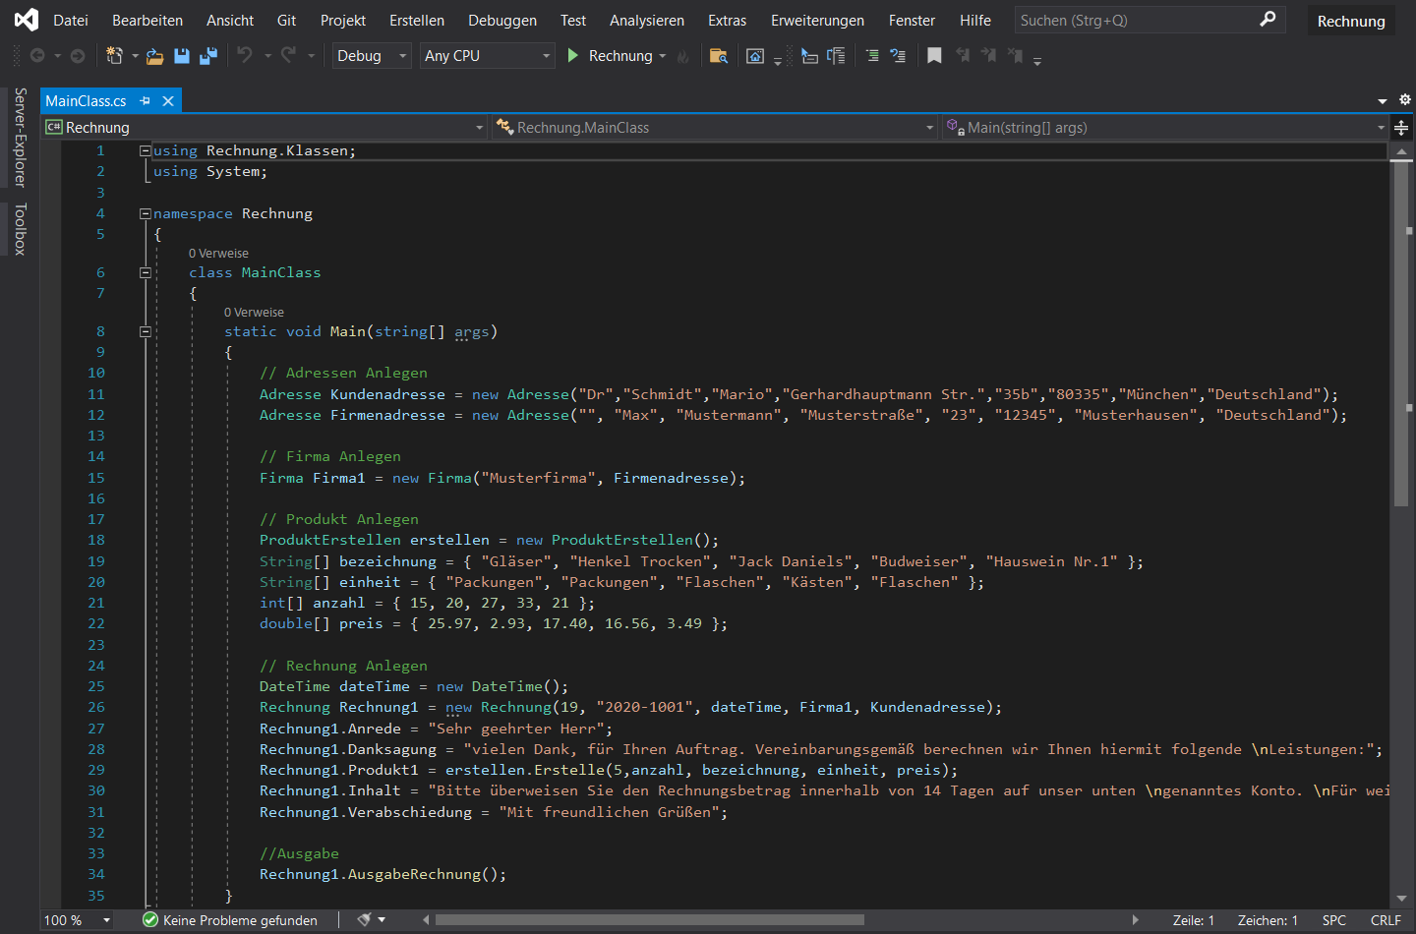Open the Erweiterungen menu

point(817,20)
